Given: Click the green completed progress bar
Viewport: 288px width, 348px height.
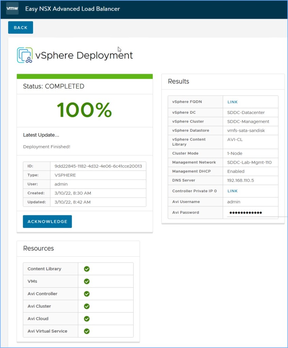Looking at the screenshot, I should point(84,76).
